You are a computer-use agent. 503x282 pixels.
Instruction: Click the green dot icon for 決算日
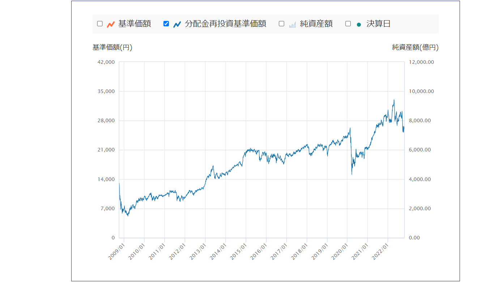[359, 25]
